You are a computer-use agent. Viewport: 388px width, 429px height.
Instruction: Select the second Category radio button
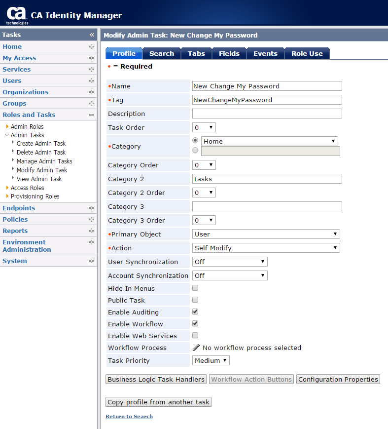[195, 151]
